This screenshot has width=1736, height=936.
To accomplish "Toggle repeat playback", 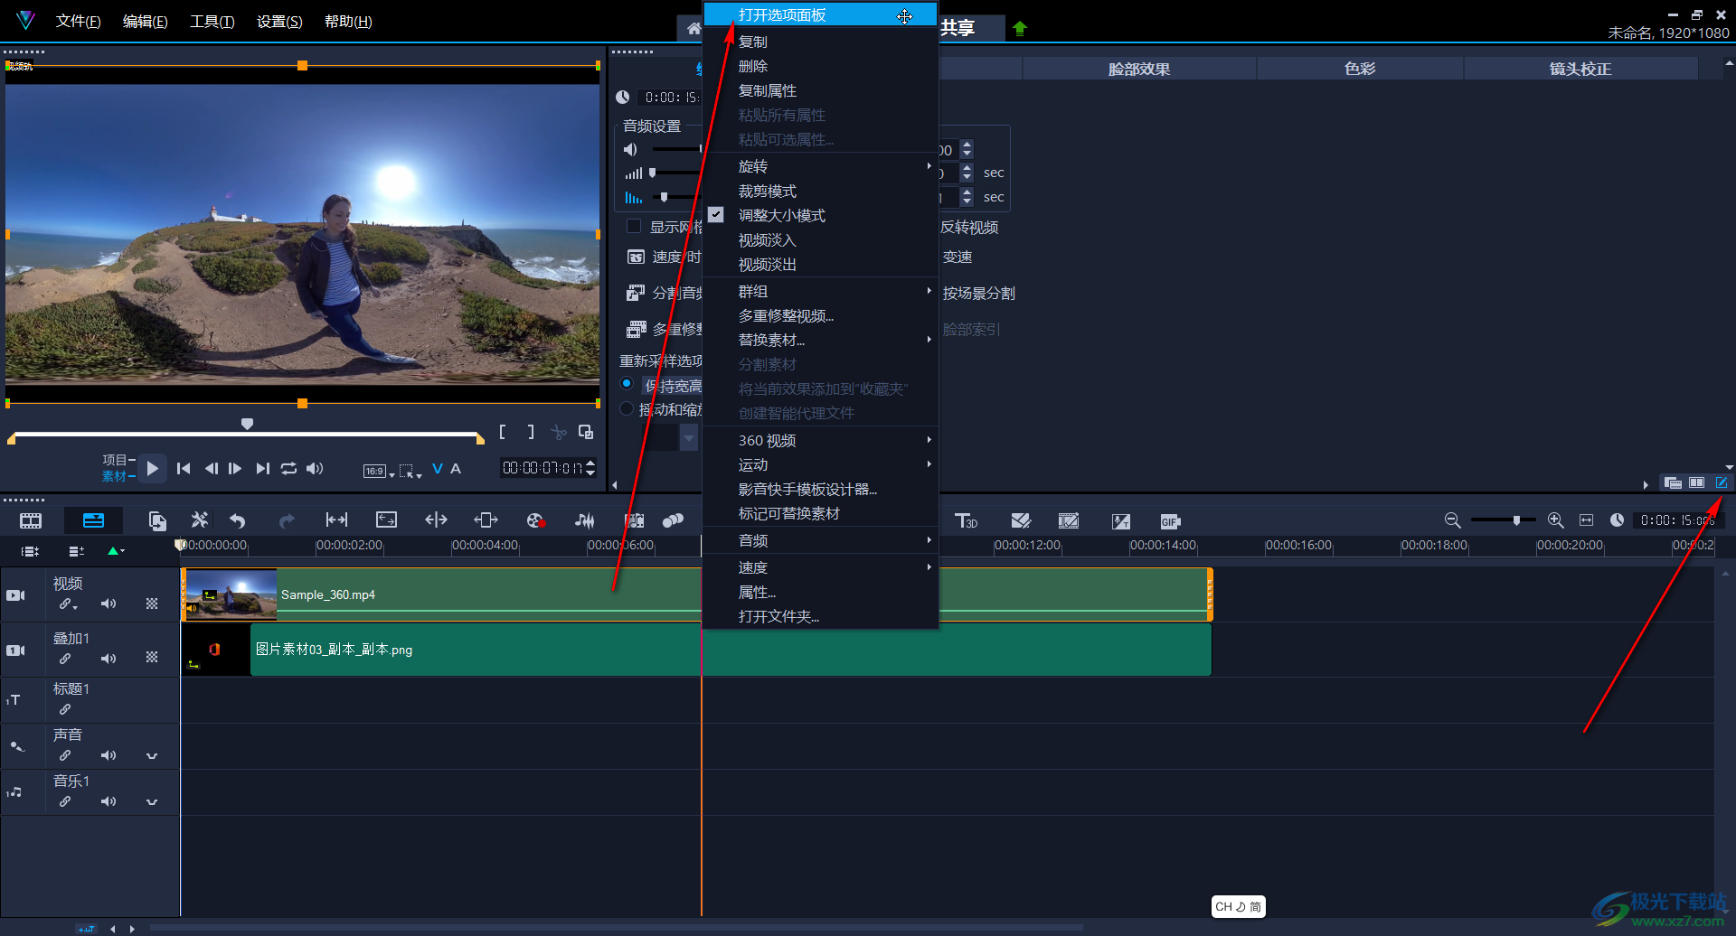I will [288, 468].
